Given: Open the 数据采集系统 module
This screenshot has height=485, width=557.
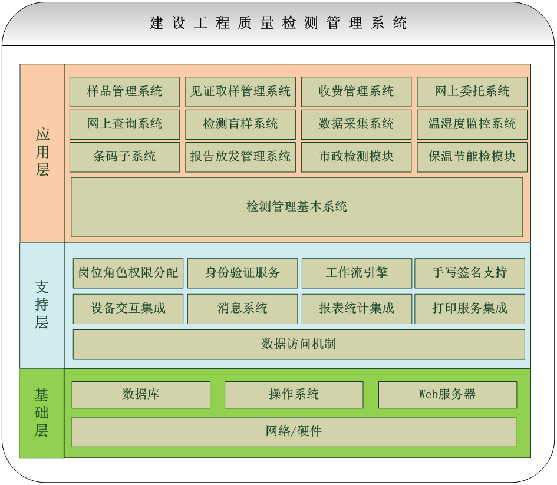Looking at the screenshot, I should point(357,124).
